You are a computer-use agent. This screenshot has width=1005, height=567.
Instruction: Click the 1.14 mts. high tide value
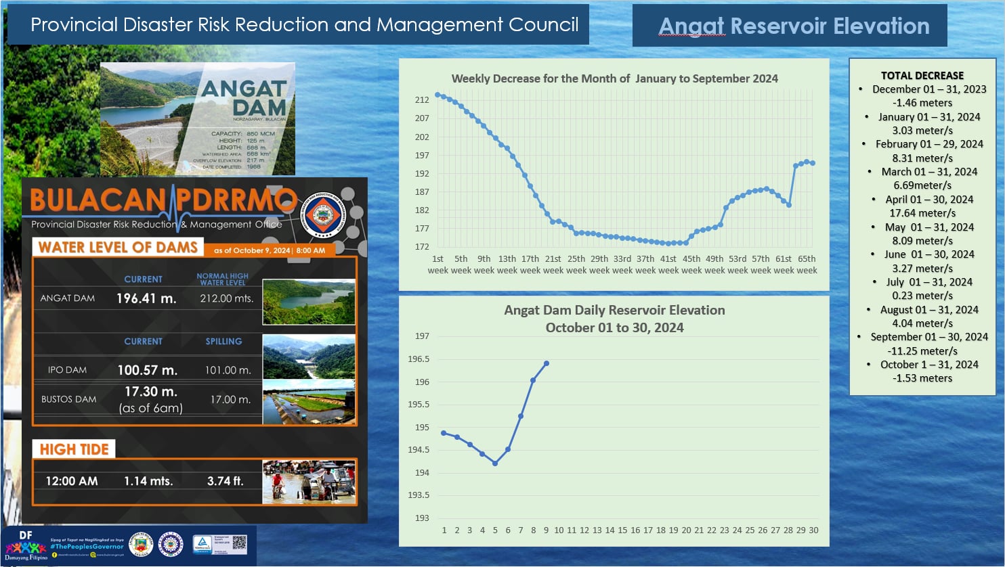[x=148, y=481]
